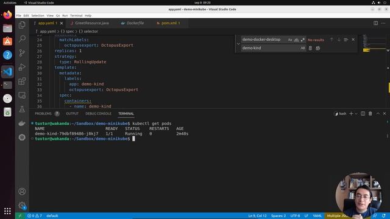Kill terminal with the trash icon
This screenshot has height=219, width=390.
[x=370, y=114]
